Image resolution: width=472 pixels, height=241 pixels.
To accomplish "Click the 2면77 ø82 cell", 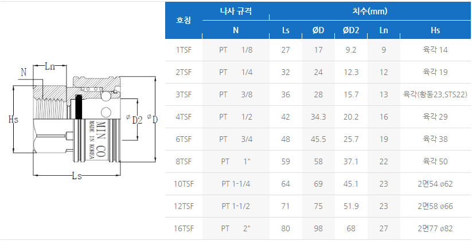I will pyautogui.click(x=435, y=228).
